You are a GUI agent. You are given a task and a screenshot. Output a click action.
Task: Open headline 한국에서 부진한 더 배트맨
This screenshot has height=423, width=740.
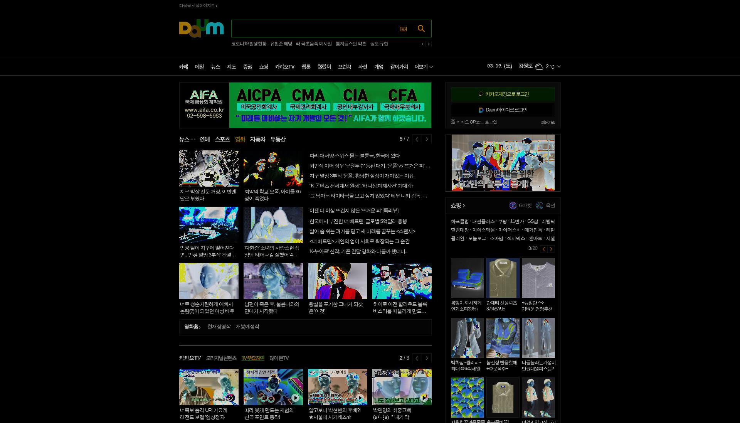358,221
